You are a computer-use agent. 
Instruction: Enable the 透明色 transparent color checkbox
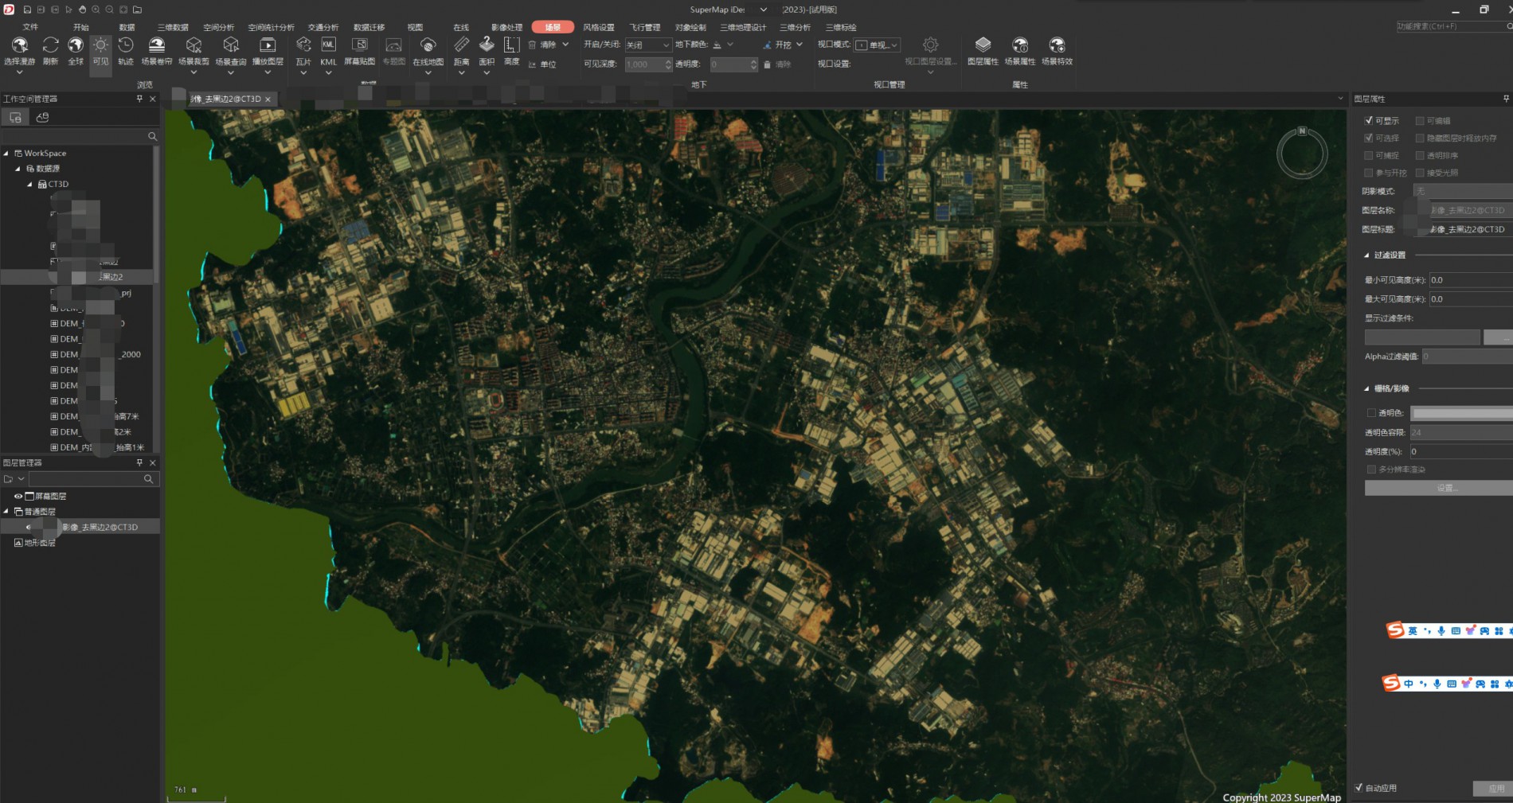pos(1371,412)
